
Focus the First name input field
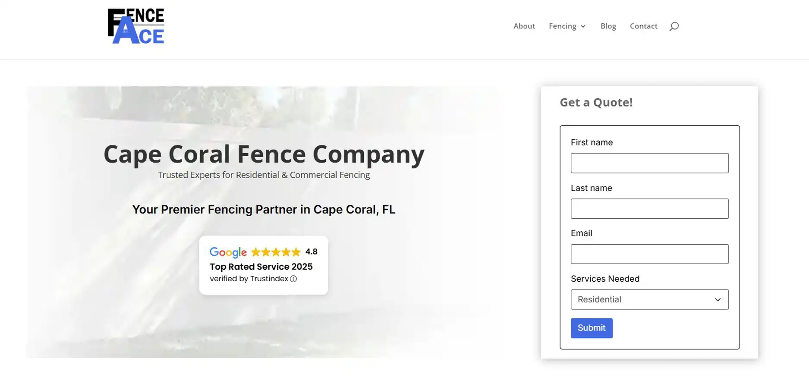pyautogui.click(x=649, y=163)
